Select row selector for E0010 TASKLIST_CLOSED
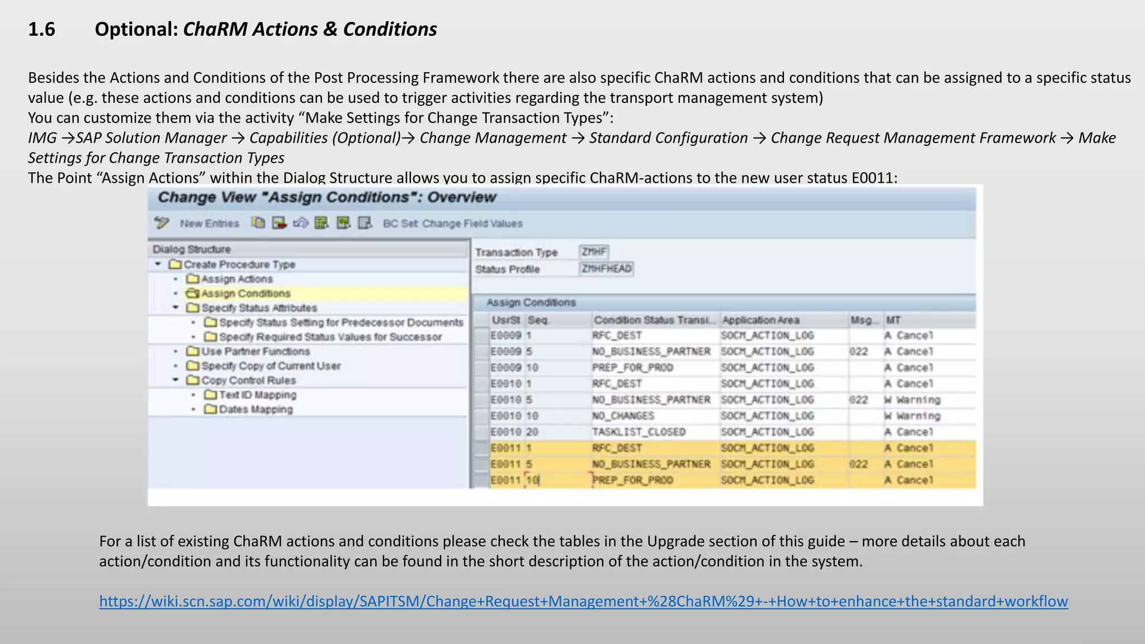 tap(480, 432)
